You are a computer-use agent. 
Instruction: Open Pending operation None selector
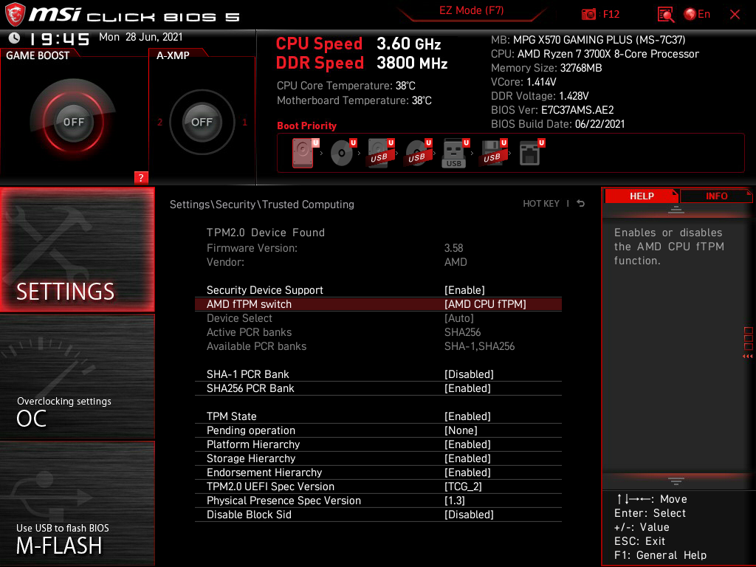(378, 430)
